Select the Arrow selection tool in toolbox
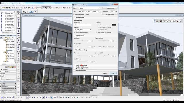The width and height of the screenshot is (184, 103). click(18, 13)
